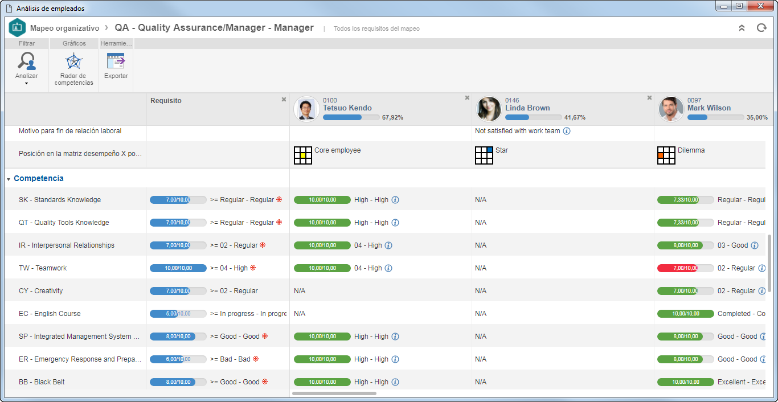Image resolution: width=778 pixels, height=402 pixels.
Task: Collapse header with double chevron icon
Action: pyautogui.click(x=742, y=27)
